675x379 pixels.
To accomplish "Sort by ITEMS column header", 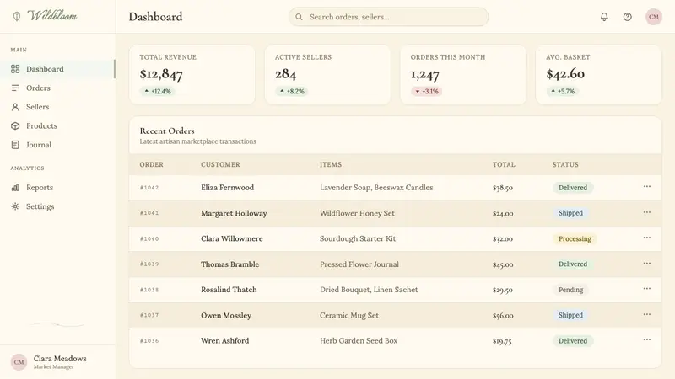I will click(x=331, y=164).
